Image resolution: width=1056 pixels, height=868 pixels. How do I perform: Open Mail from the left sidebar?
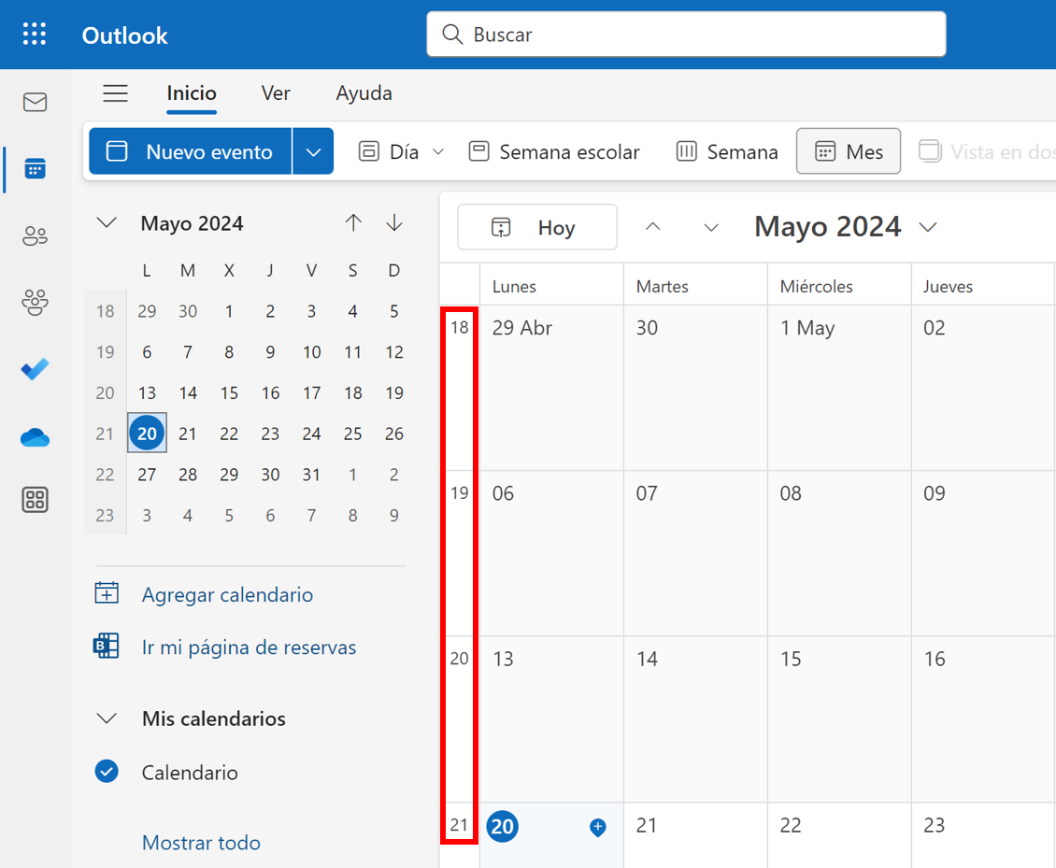tap(35, 103)
